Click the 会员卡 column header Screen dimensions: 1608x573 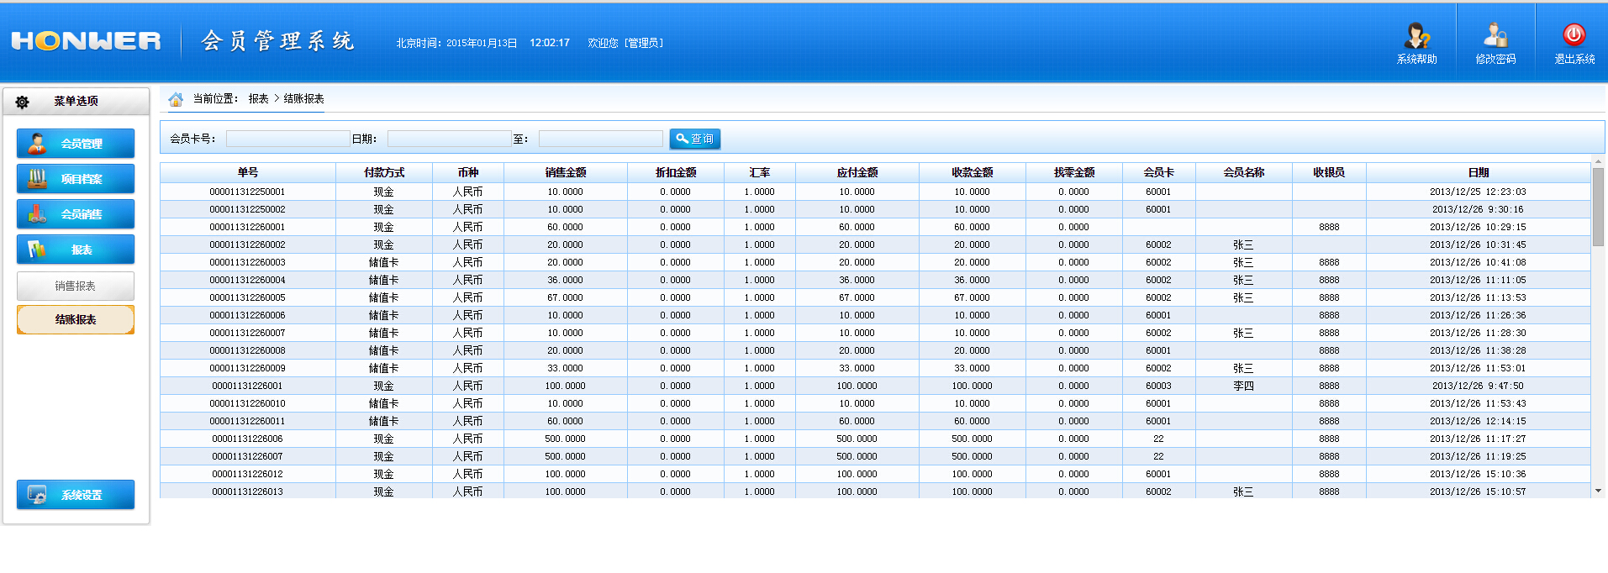pos(1159,172)
